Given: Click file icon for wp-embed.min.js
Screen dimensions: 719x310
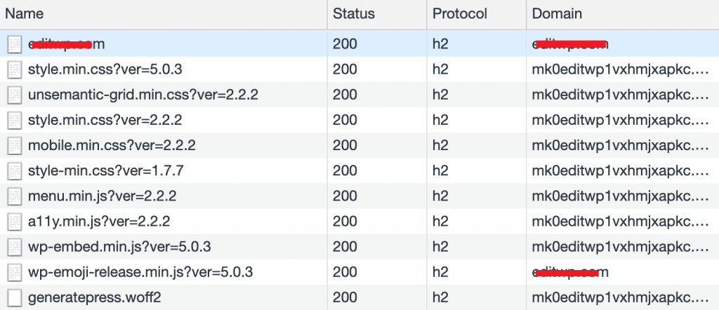Looking at the screenshot, I should click(15, 247).
